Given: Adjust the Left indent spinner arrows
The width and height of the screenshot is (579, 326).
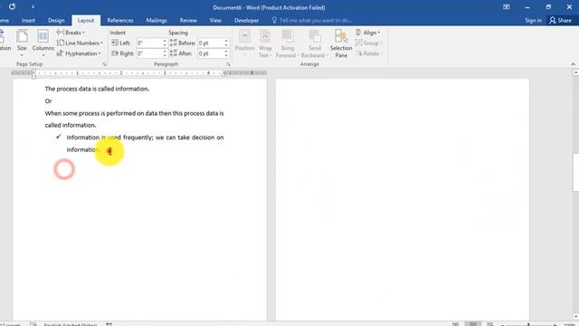Looking at the screenshot, I should pos(165,43).
